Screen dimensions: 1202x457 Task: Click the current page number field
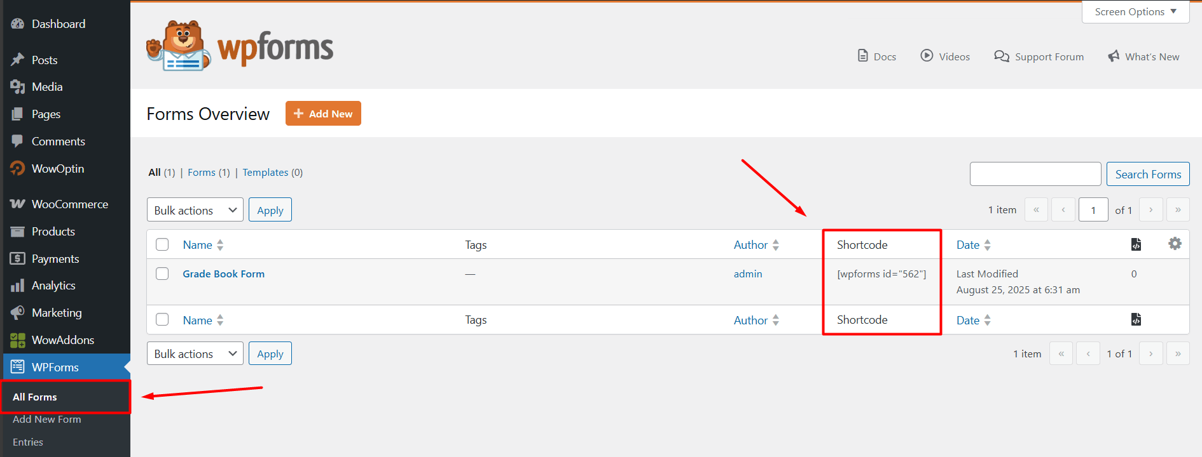(1093, 209)
